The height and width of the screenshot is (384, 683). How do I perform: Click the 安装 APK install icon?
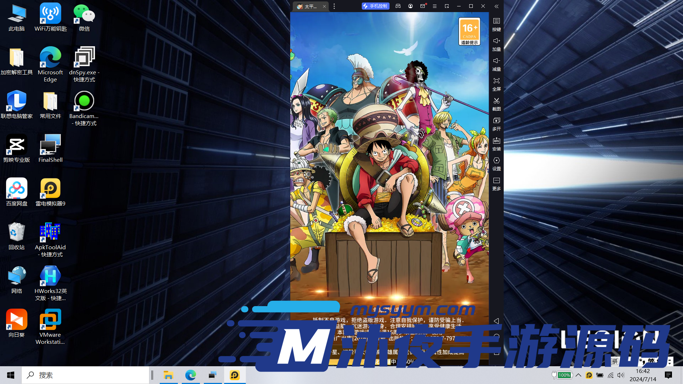pyautogui.click(x=496, y=144)
